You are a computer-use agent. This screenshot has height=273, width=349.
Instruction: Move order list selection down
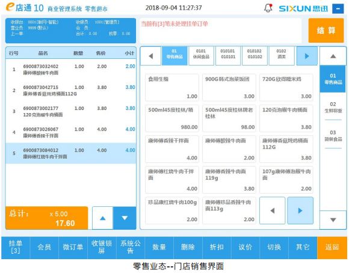pos(125,218)
